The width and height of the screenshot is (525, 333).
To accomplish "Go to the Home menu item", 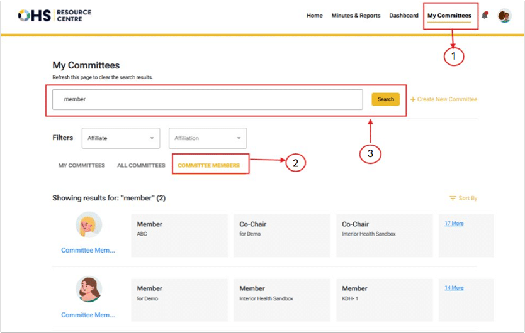I will tap(314, 16).
